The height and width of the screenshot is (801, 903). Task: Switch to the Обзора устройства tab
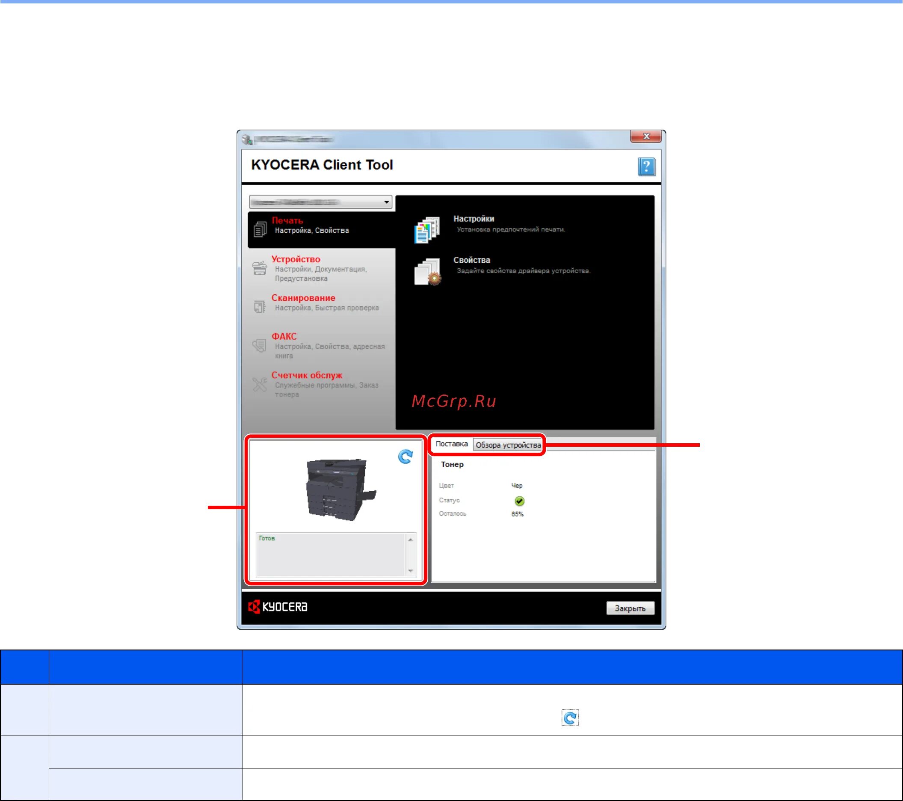pos(508,445)
